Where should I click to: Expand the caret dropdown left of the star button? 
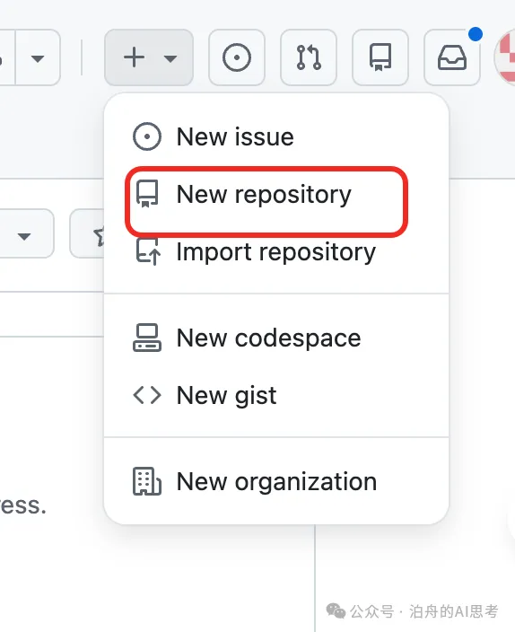coord(24,236)
